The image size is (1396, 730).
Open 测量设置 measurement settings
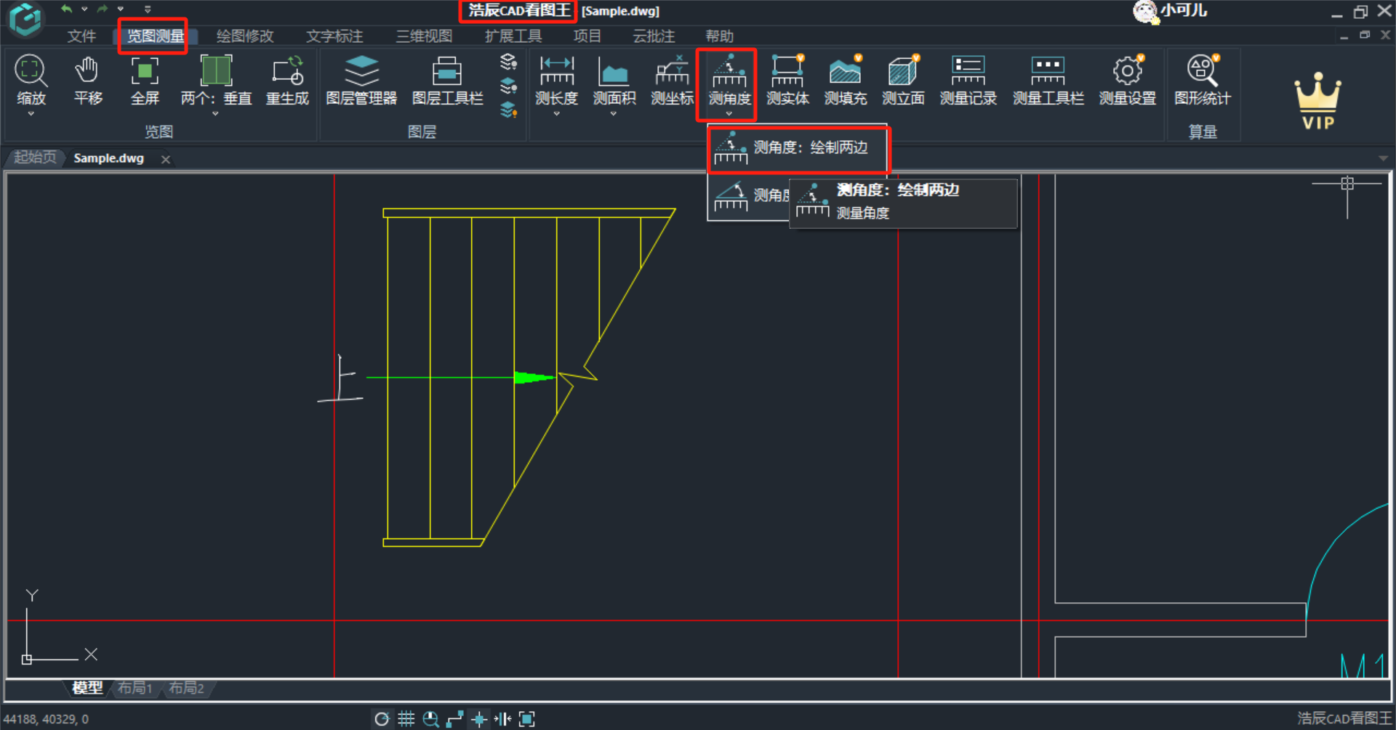click(x=1128, y=79)
